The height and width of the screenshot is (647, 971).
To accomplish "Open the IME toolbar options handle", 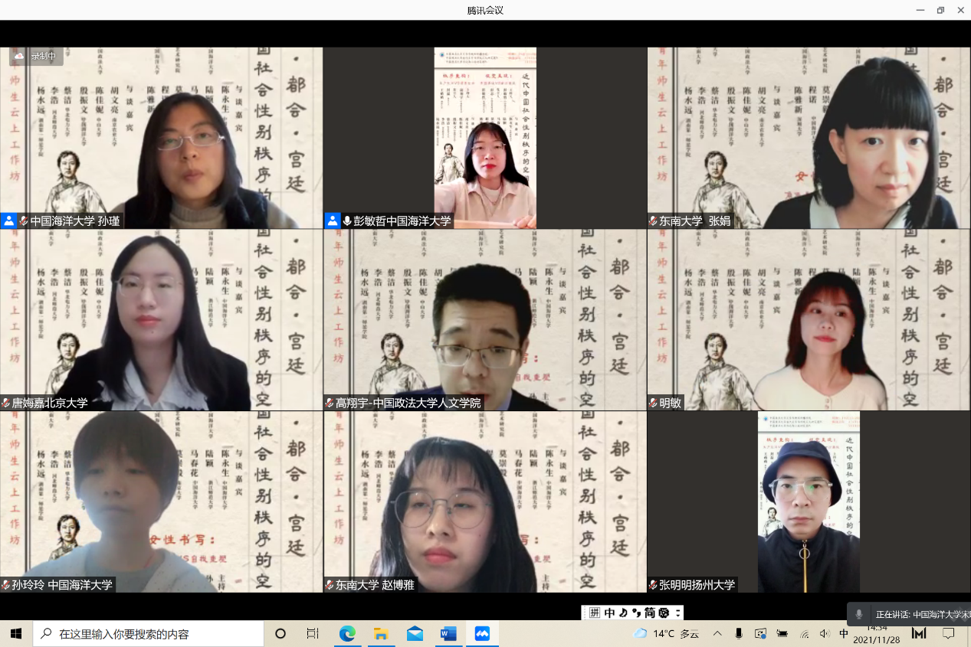I will coord(677,613).
